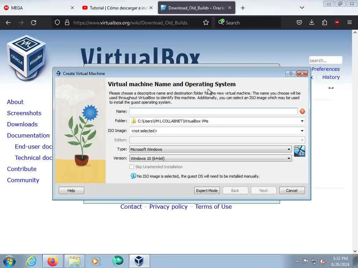The height and width of the screenshot is (268, 358).
Task: Open the Preferences link
Action: click(x=325, y=69)
